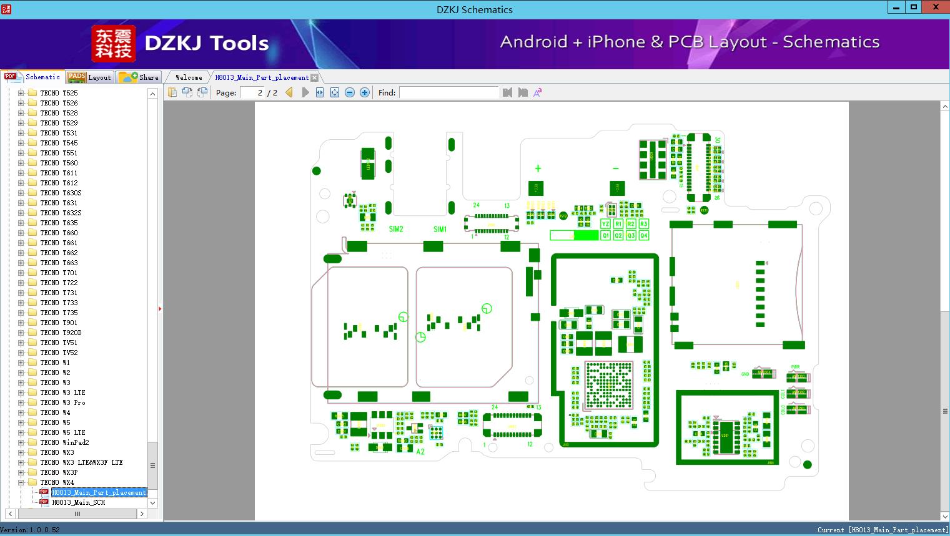Select the TECNO T663 tree entry
The image size is (950, 536).
(59, 262)
